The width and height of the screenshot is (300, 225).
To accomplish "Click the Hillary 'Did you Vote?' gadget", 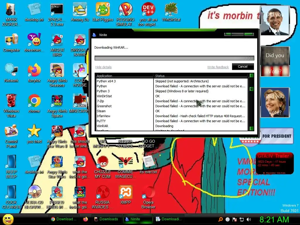I will pos(275,103).
